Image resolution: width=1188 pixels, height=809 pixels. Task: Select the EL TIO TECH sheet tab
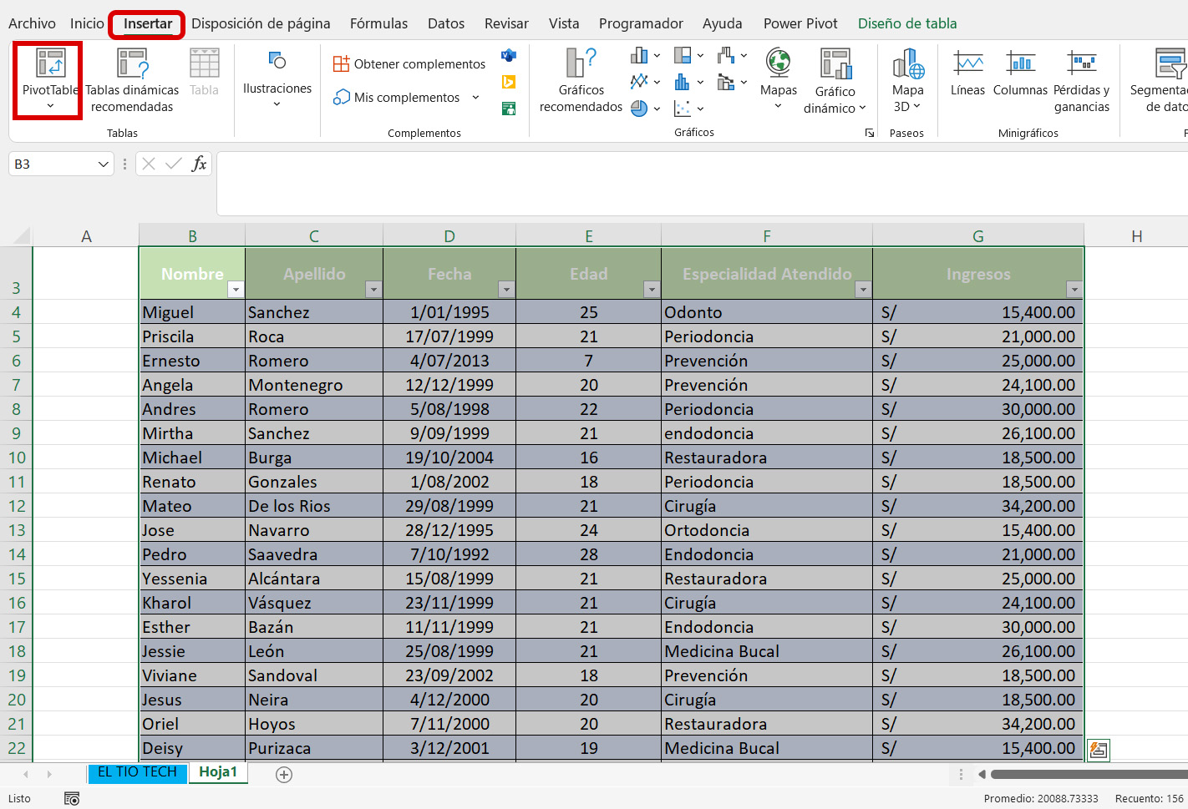click(x=137, y=772)
